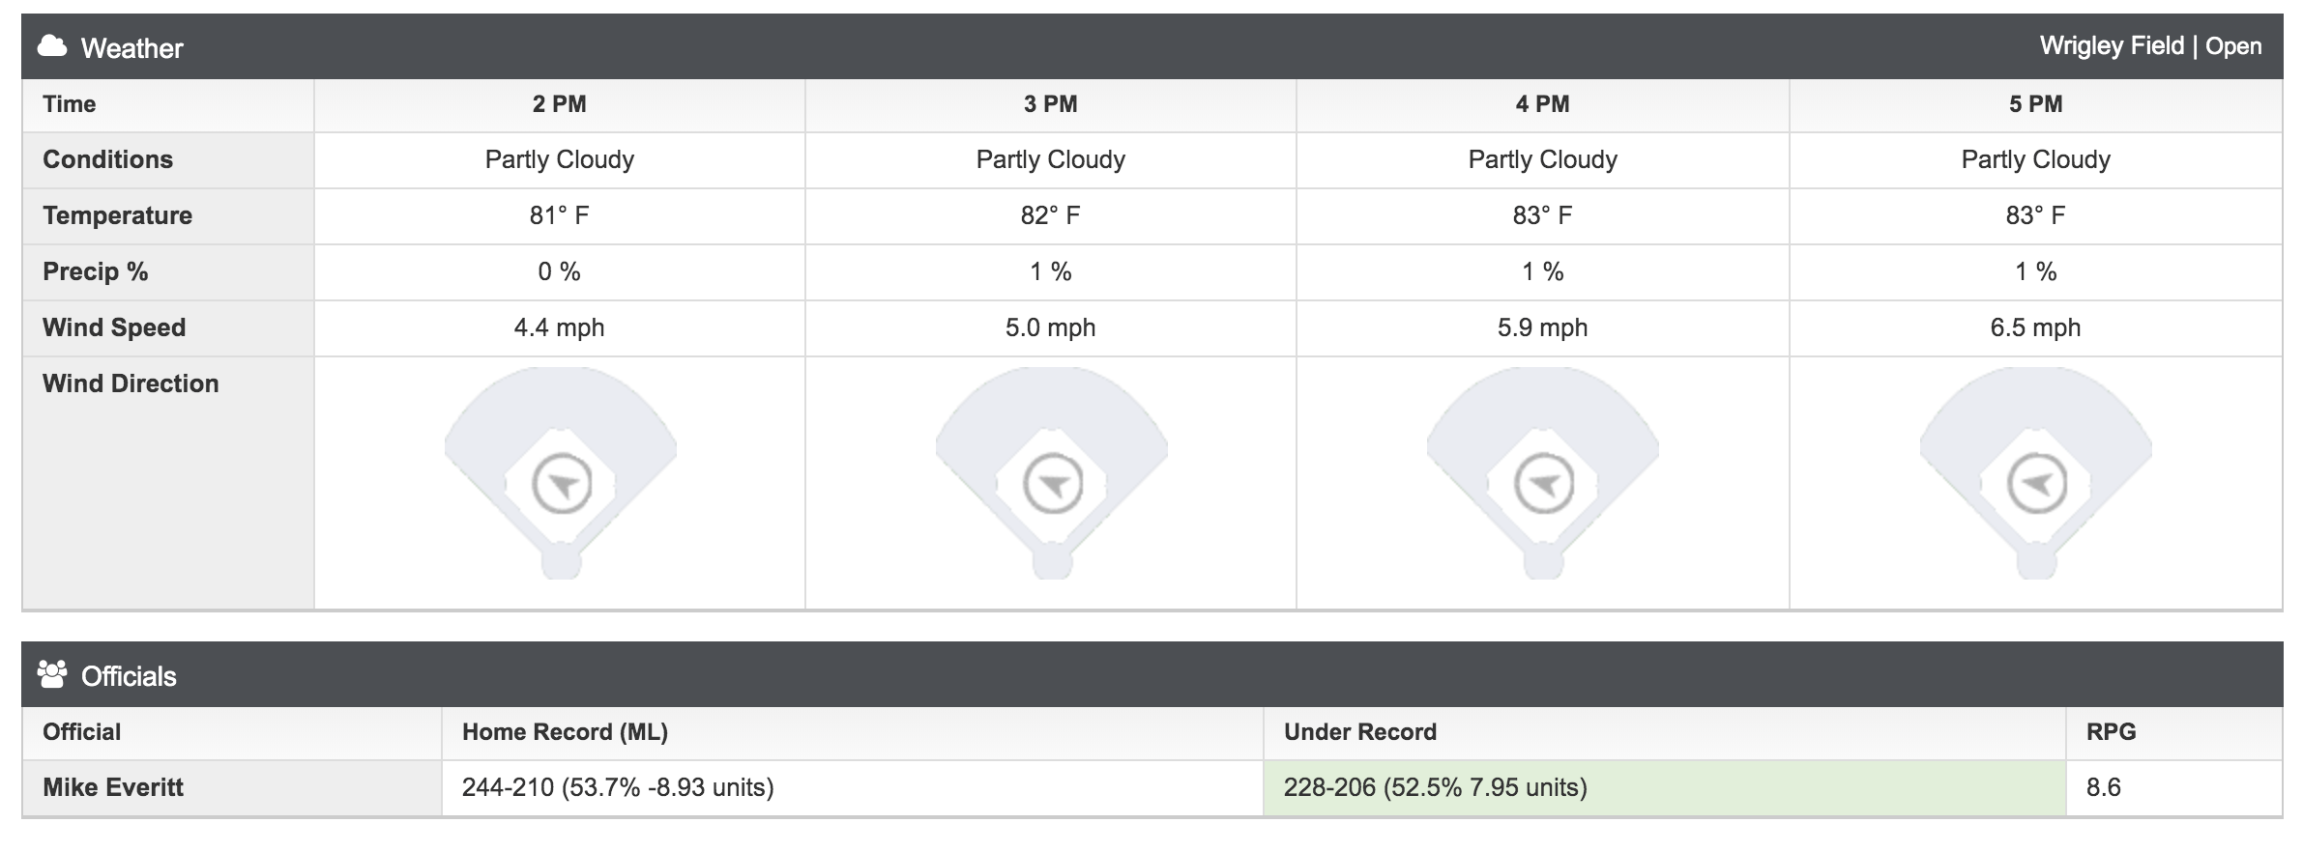The width and height of the screenshot is (2303, 852).
Task: Click the Official column header
Action: point(81,732)
